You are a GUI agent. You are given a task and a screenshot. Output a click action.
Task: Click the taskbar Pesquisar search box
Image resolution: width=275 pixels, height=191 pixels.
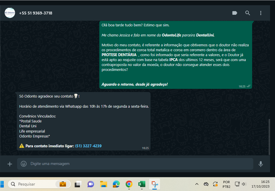click(39, 184)
